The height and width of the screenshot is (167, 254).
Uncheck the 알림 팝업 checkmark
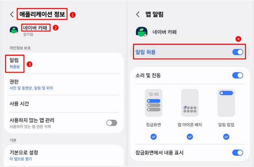(x=226, y=137)
